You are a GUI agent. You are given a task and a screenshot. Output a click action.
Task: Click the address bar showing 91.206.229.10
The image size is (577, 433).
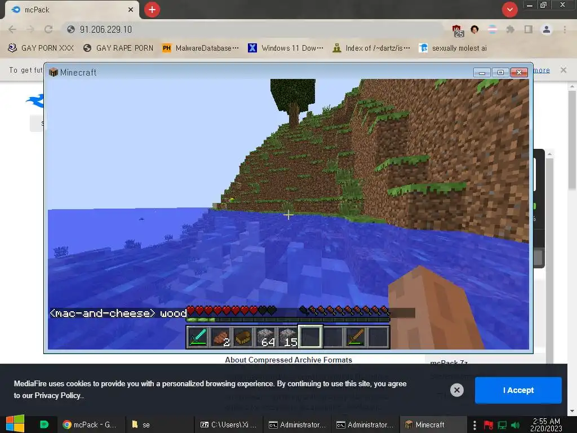coord(254,29)
